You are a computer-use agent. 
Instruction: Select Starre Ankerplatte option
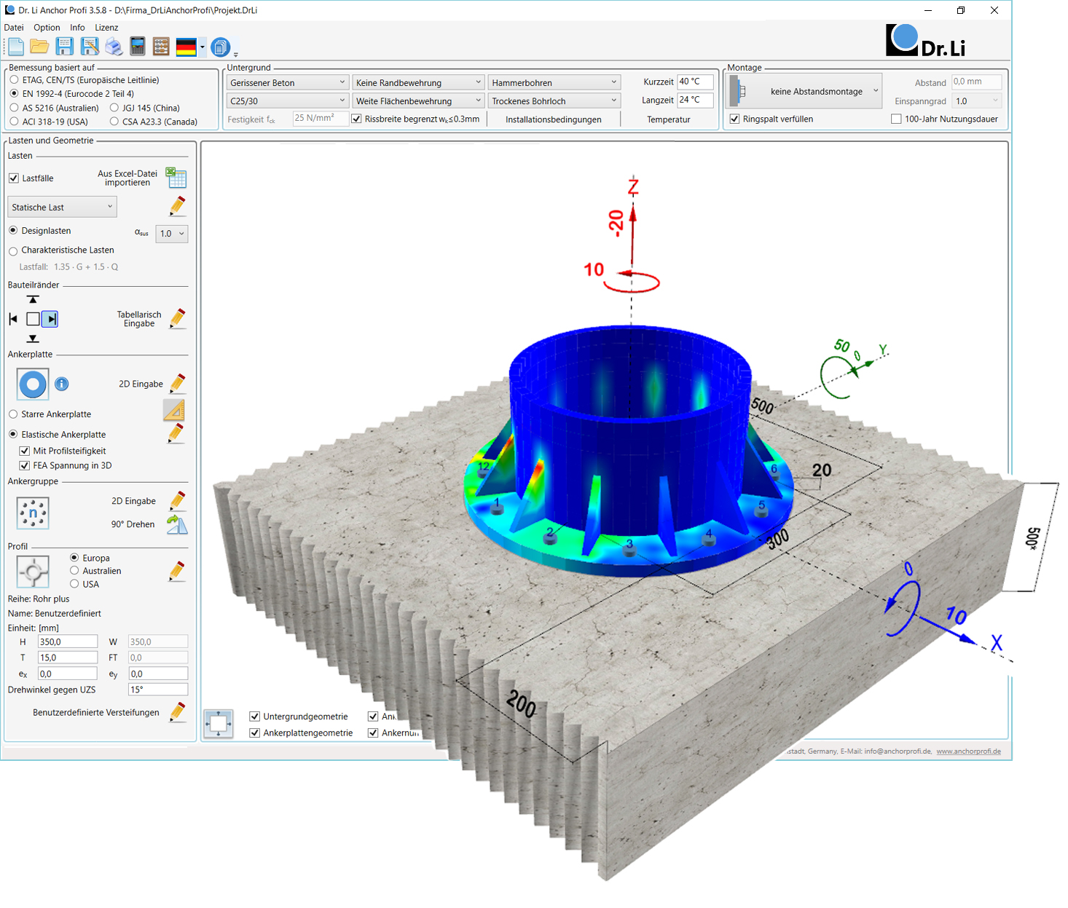pos(13,414)
